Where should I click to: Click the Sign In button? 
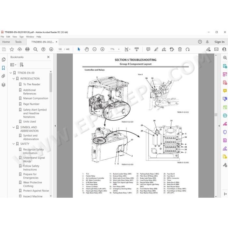[x=220, y=42]
